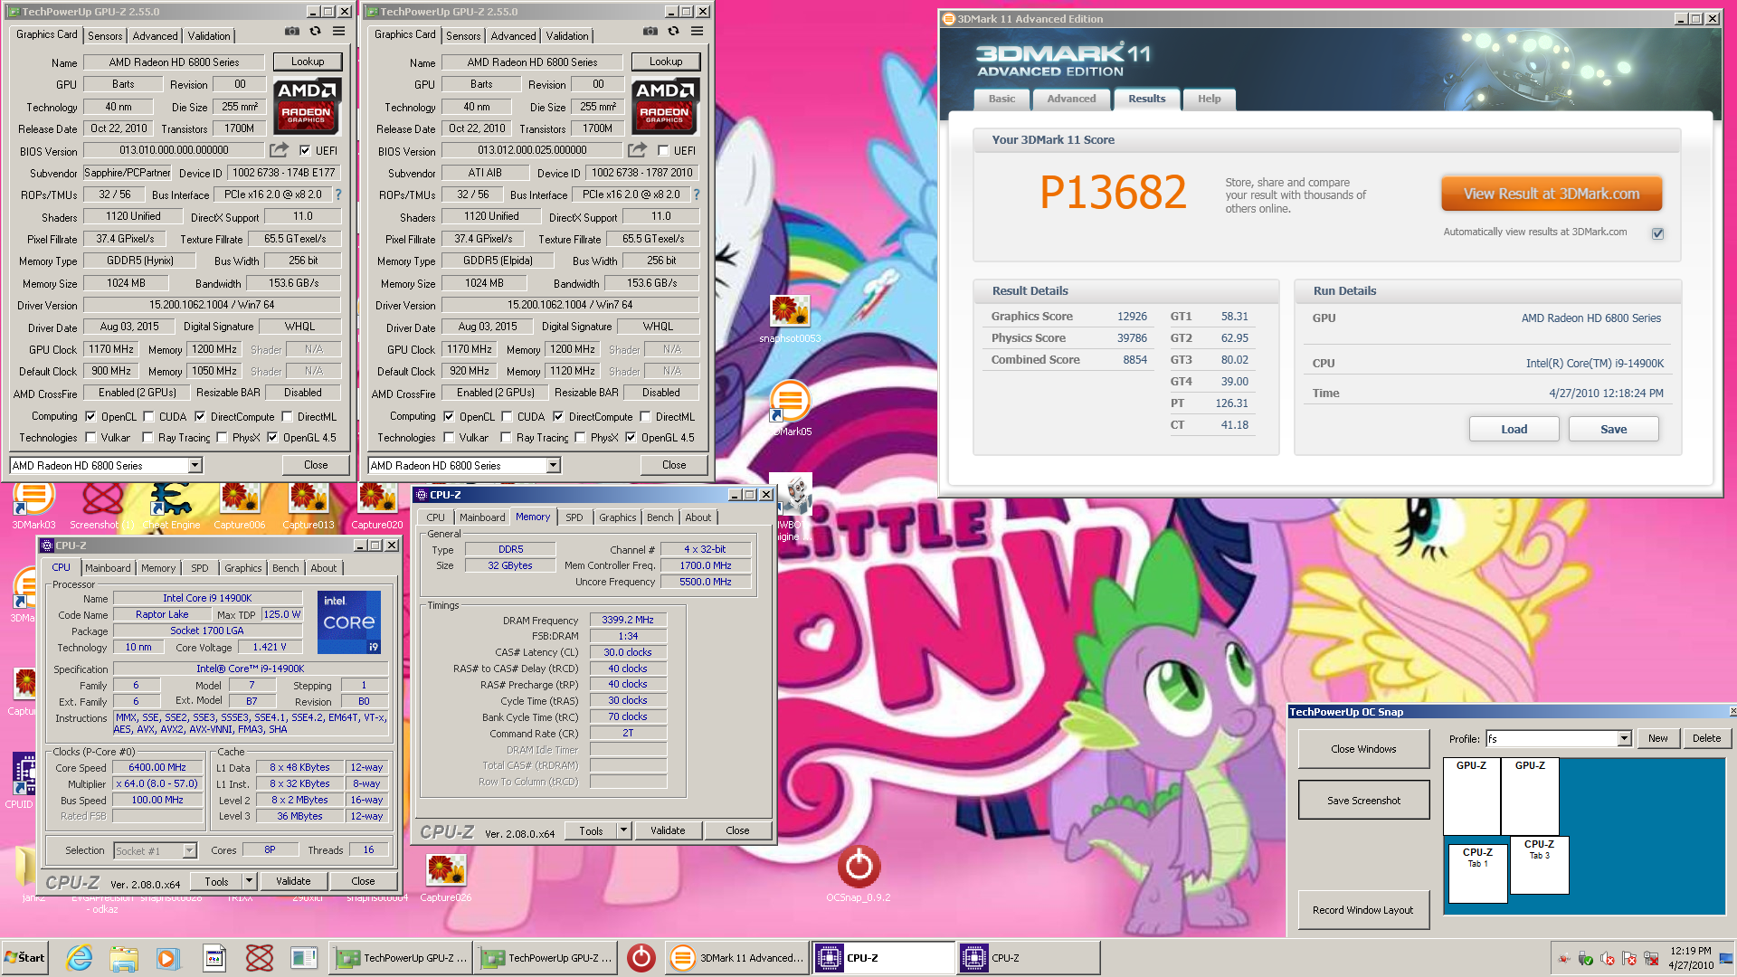Expand Tools dropdown arrow in CPU-Z Memory window
1737x977 pixels.
coord(623,830)
